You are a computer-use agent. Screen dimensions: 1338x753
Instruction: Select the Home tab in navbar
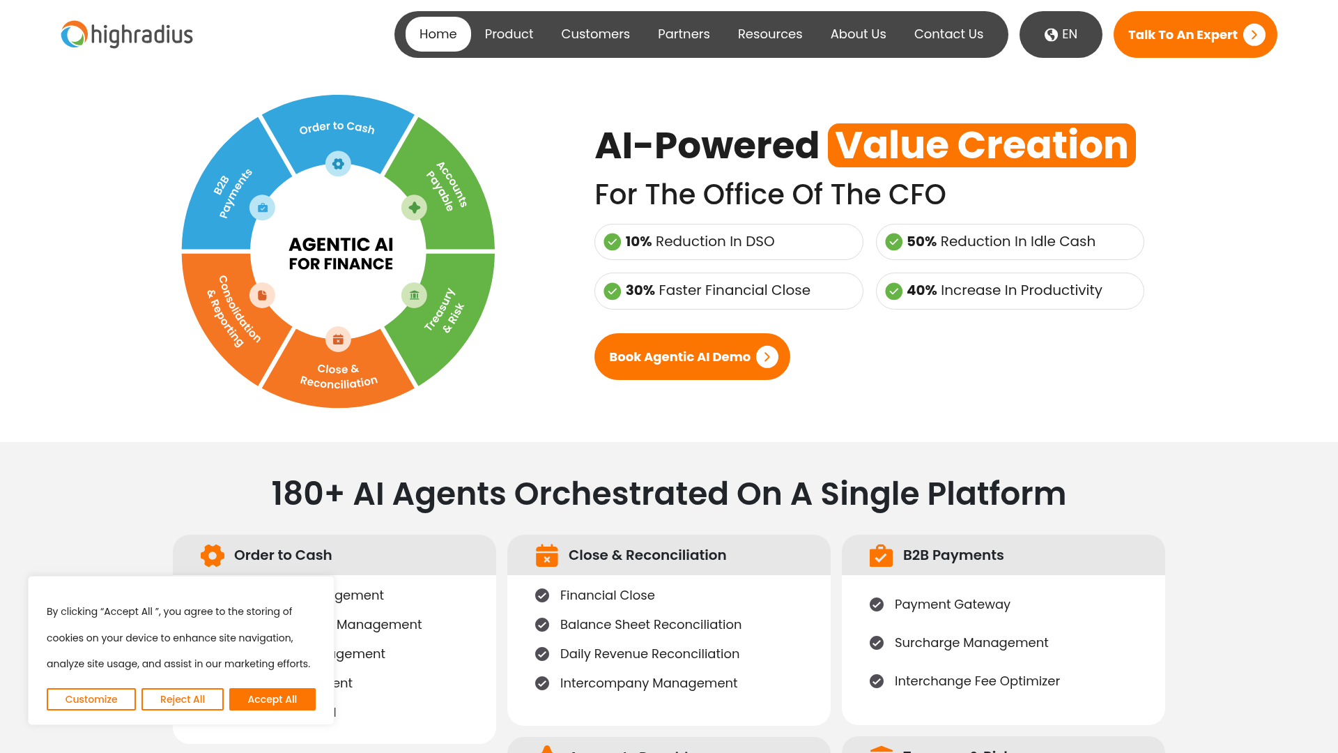click(x=438, y=34)
